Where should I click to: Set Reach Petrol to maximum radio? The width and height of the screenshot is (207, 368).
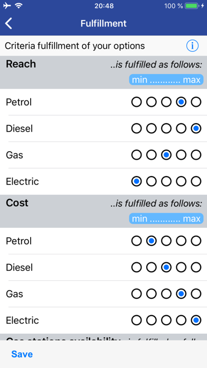click(x=196, y=102)
